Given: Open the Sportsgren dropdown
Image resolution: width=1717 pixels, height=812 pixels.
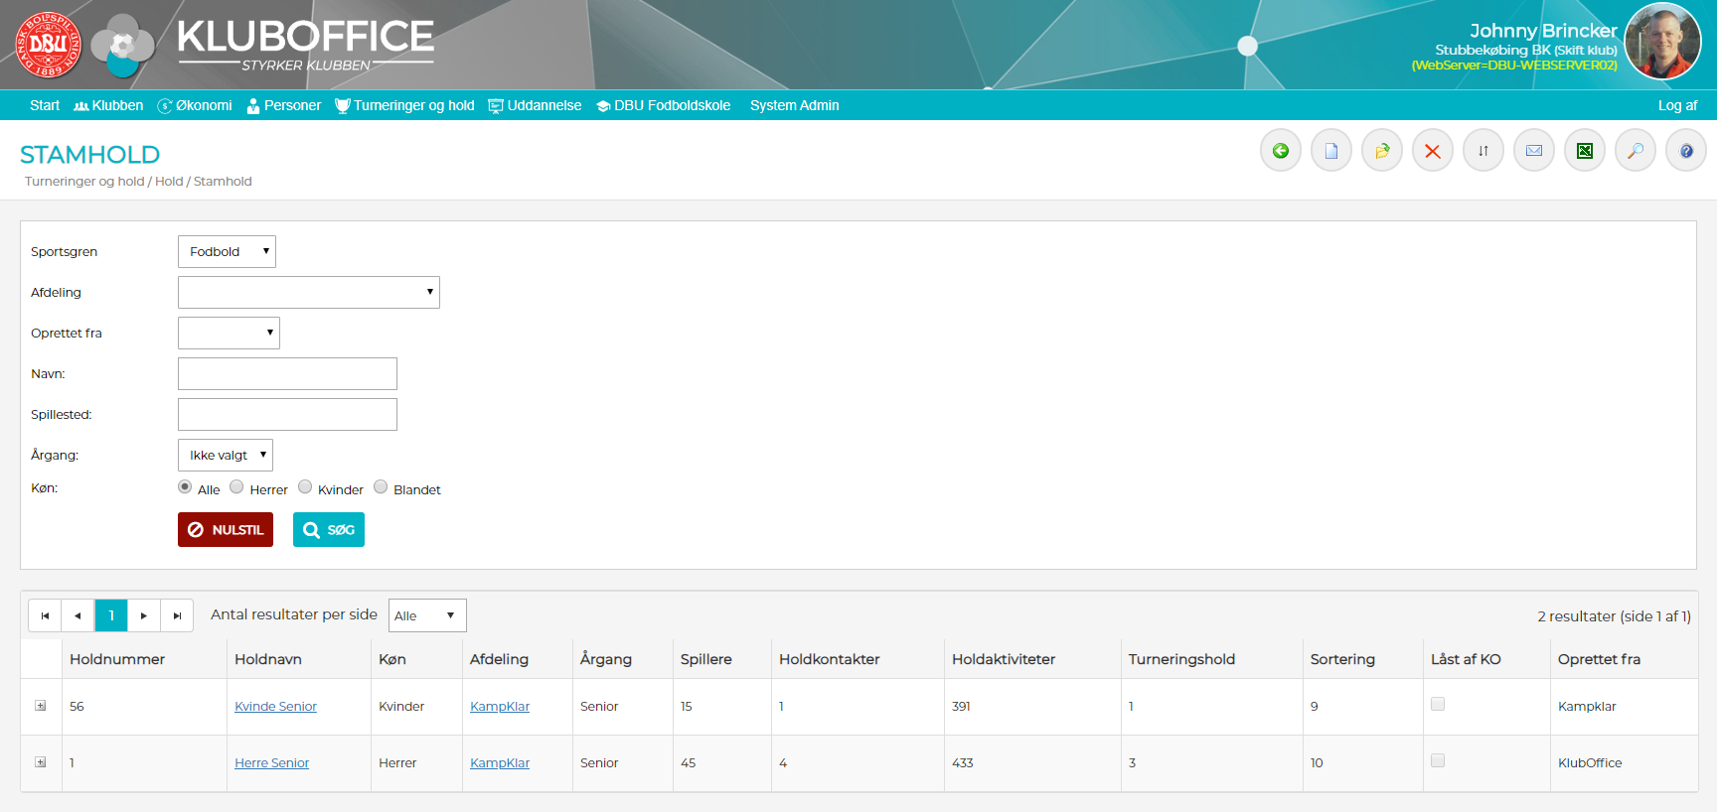Looking at the screenshot, I should click(227, 252).
